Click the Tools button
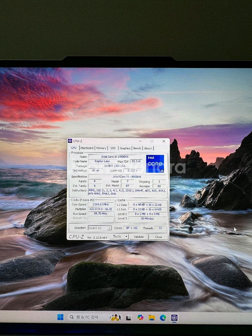 pos(117,237)
